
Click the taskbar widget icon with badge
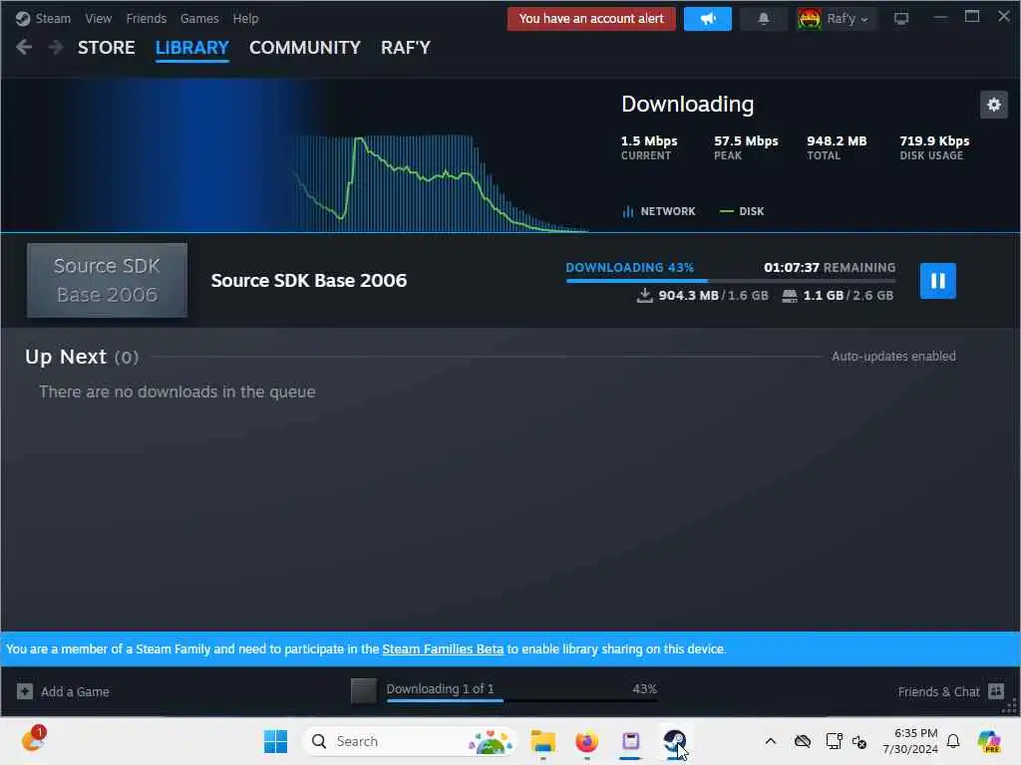coord(33,738)
